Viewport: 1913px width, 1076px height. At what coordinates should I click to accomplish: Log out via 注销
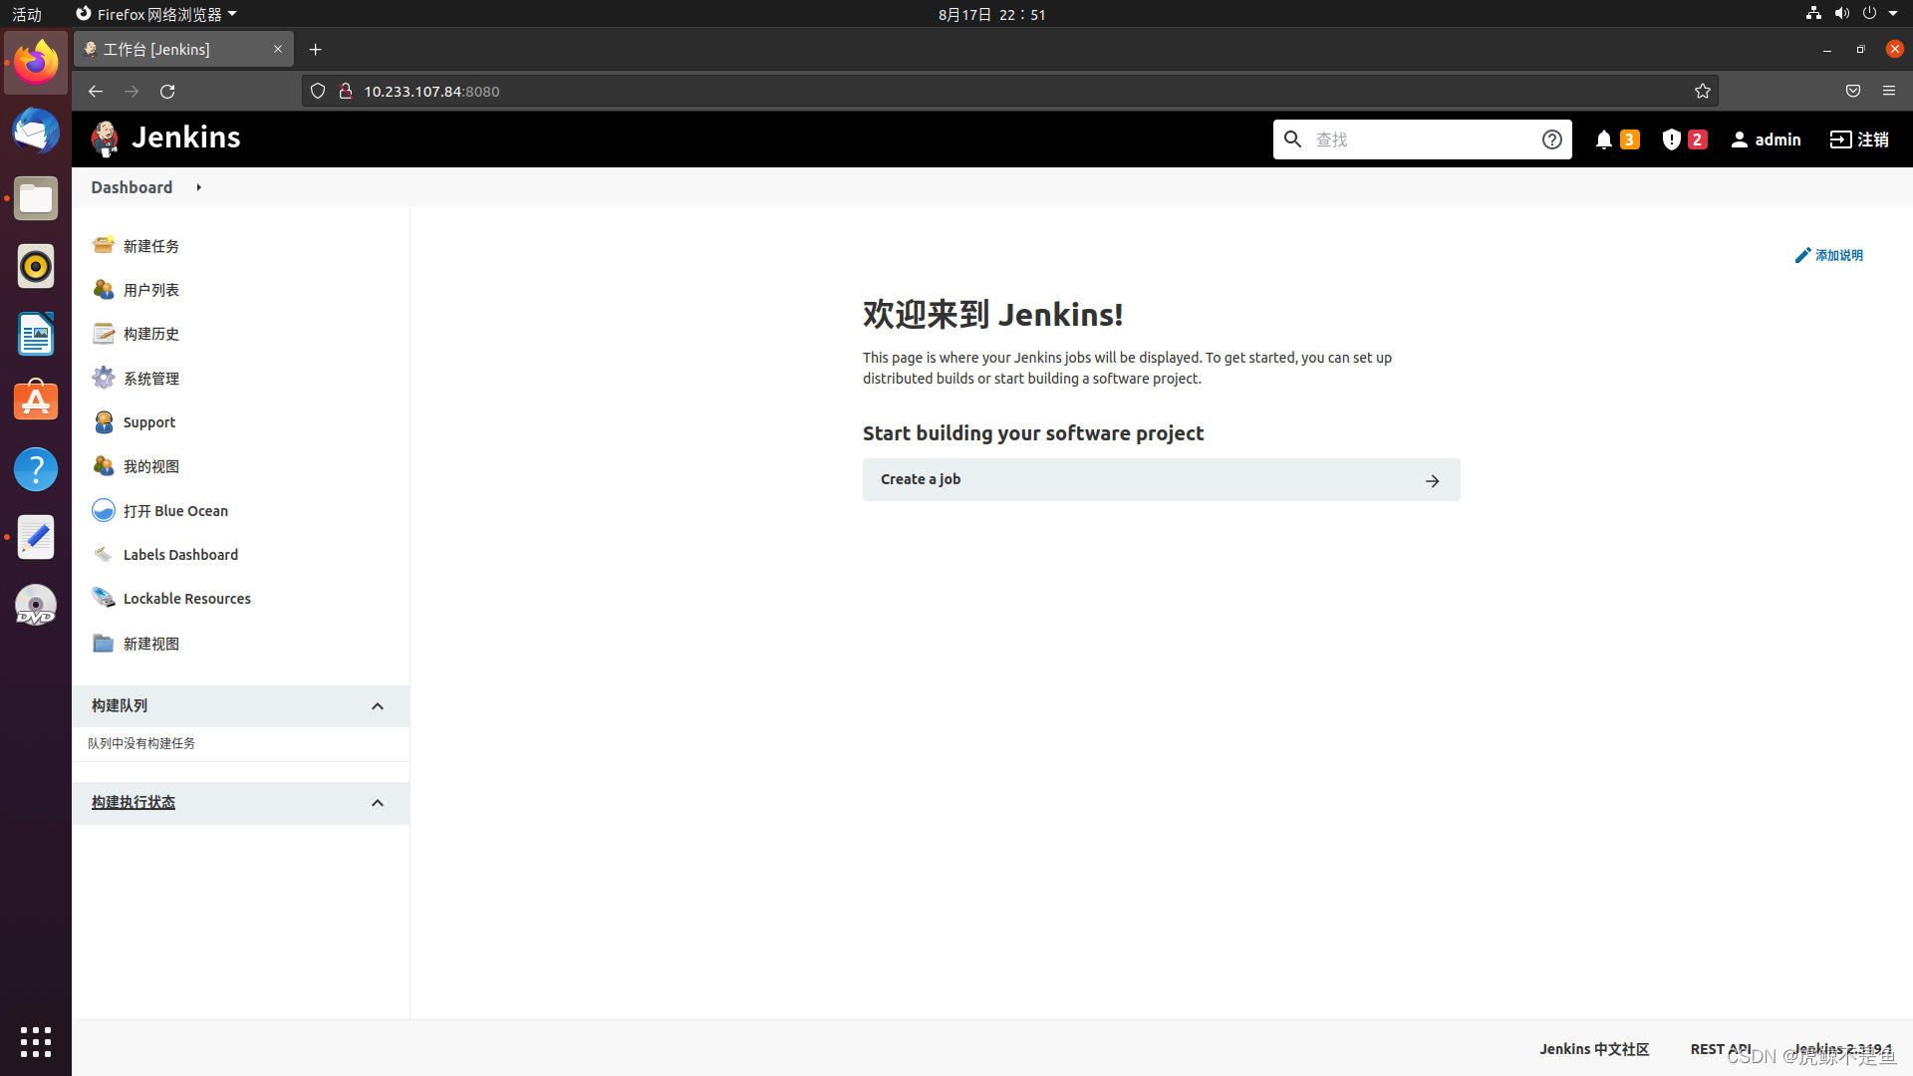click(x=1859, y=139)
